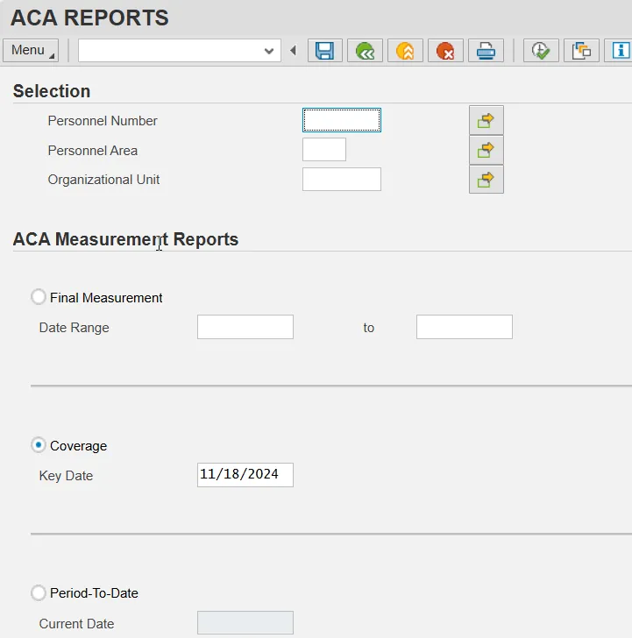632x638 pixels.
Task: Click the Save icon in toolbar
Action: (x=324, y=51)
